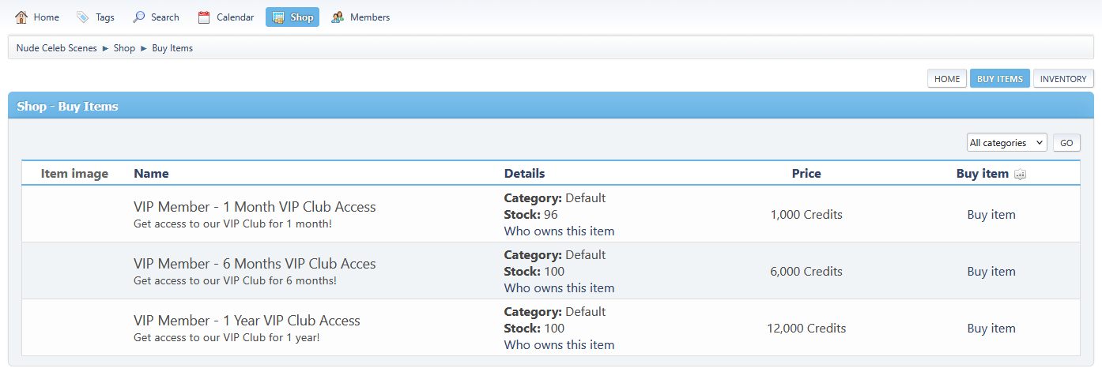This screenshot has width=1102, height=372.
Task: Click the Members people icon
Action: 338,17
